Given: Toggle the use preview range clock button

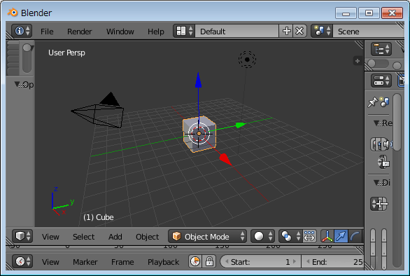Looking at the screenshot, I should point(195,261).
